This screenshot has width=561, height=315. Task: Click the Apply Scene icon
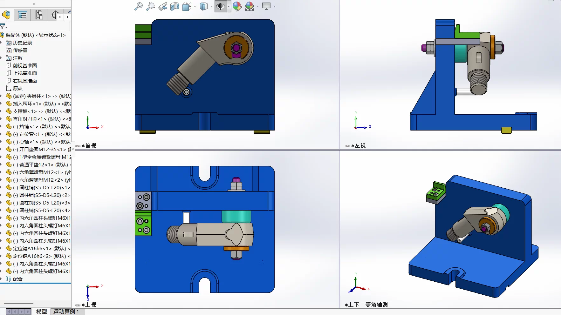pos(250,6)
